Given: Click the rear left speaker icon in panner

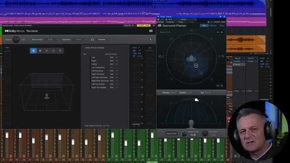Looking at the screenshot, I should (171, 79).
